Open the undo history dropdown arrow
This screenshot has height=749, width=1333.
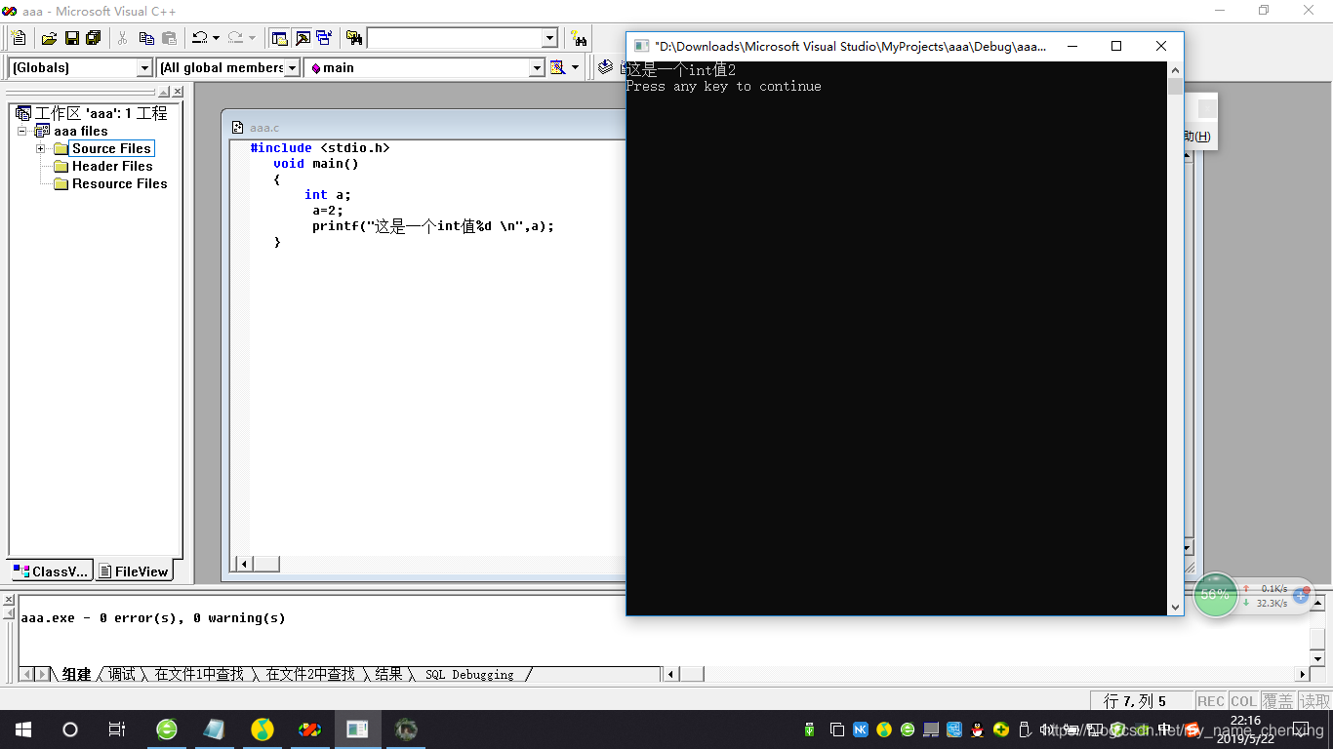(216, 38)
